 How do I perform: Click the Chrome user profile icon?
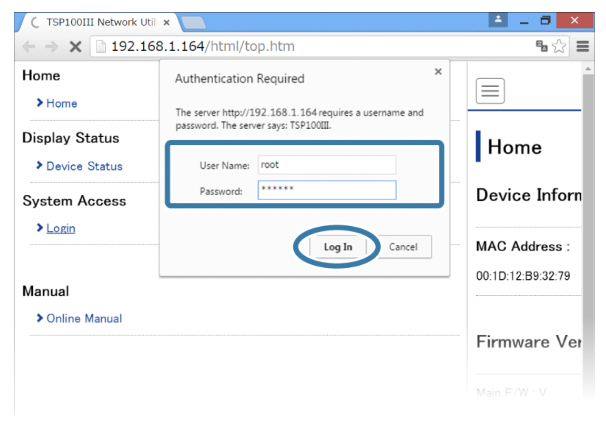click(x=498, y=20)
